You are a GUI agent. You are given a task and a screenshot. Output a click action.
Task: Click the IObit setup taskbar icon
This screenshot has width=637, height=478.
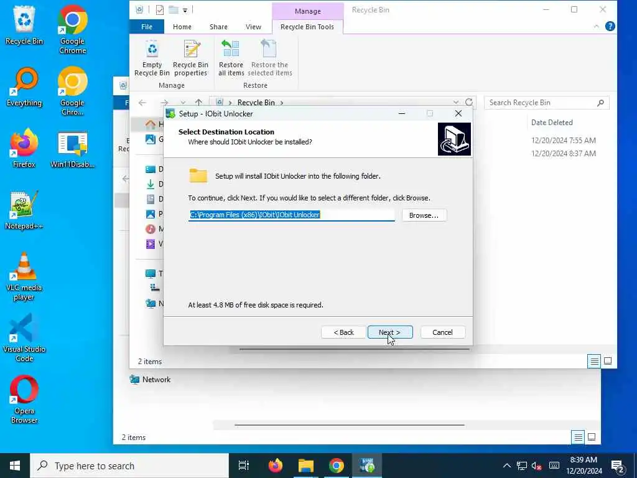(x=367, y=466)
